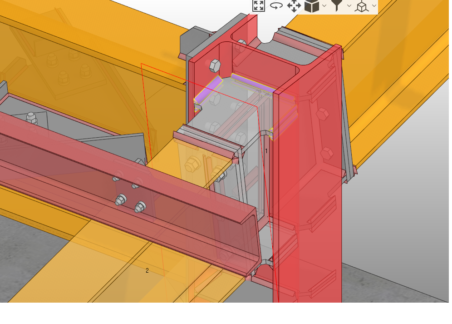Image resolution: width=452 pixels, height=324 pixels.
Task: Click the large hex nut on the stub beam end plate
Action: coord(193,163)
